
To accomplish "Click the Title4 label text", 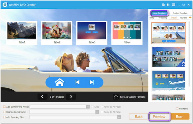I will (127, 42).
